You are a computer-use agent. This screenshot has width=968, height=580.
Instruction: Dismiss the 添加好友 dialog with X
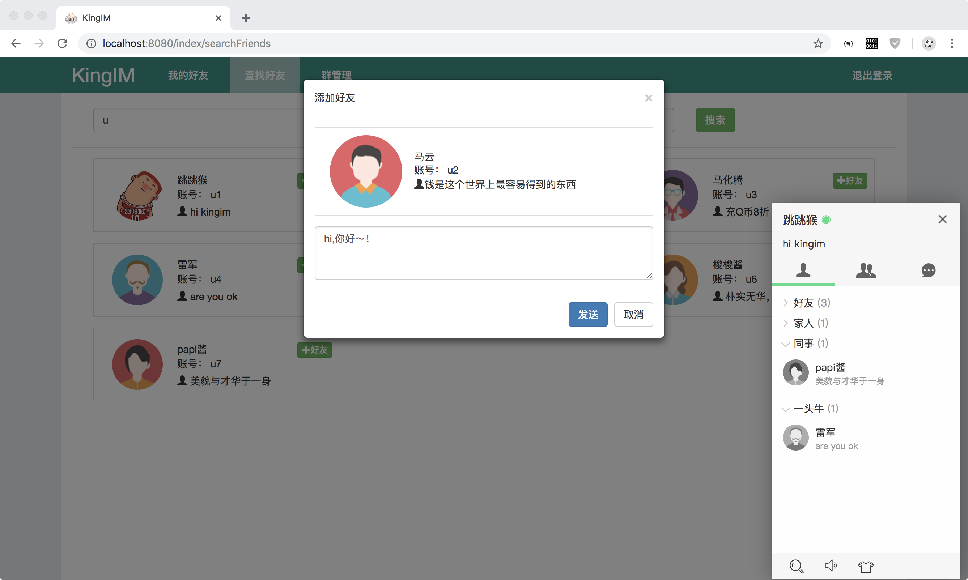point(648,98)
